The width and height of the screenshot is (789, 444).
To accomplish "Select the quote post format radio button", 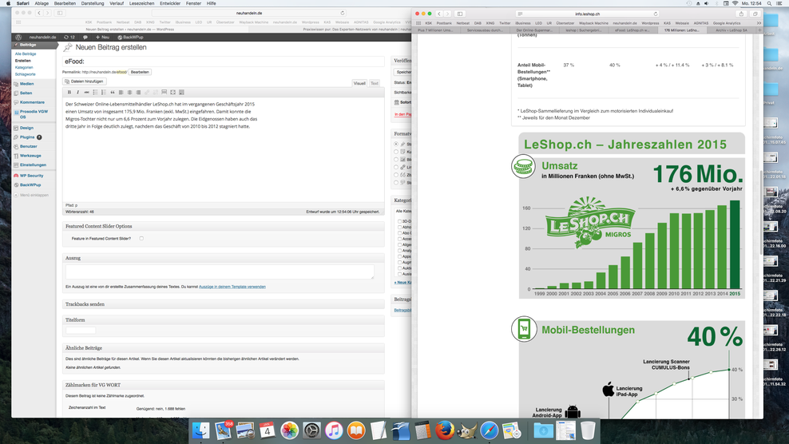I will (x=396, y=175).
